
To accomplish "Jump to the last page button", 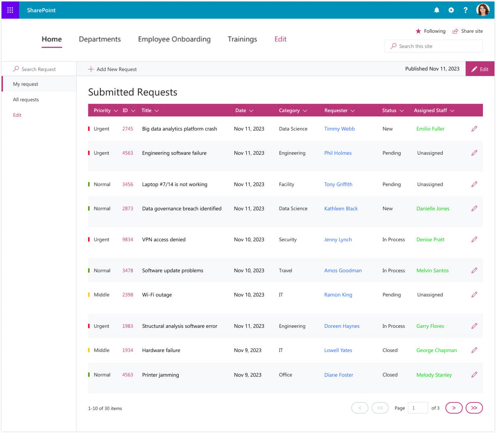I will (x=474, y=408).
